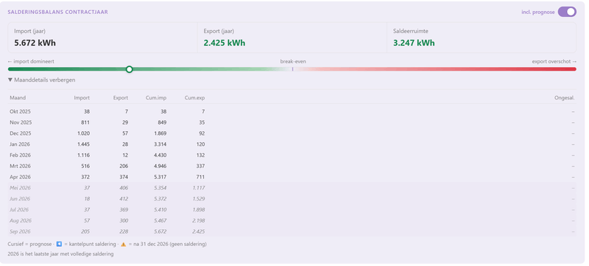
Task: Select the Apr 2026 row label
Action: (21, 177)
